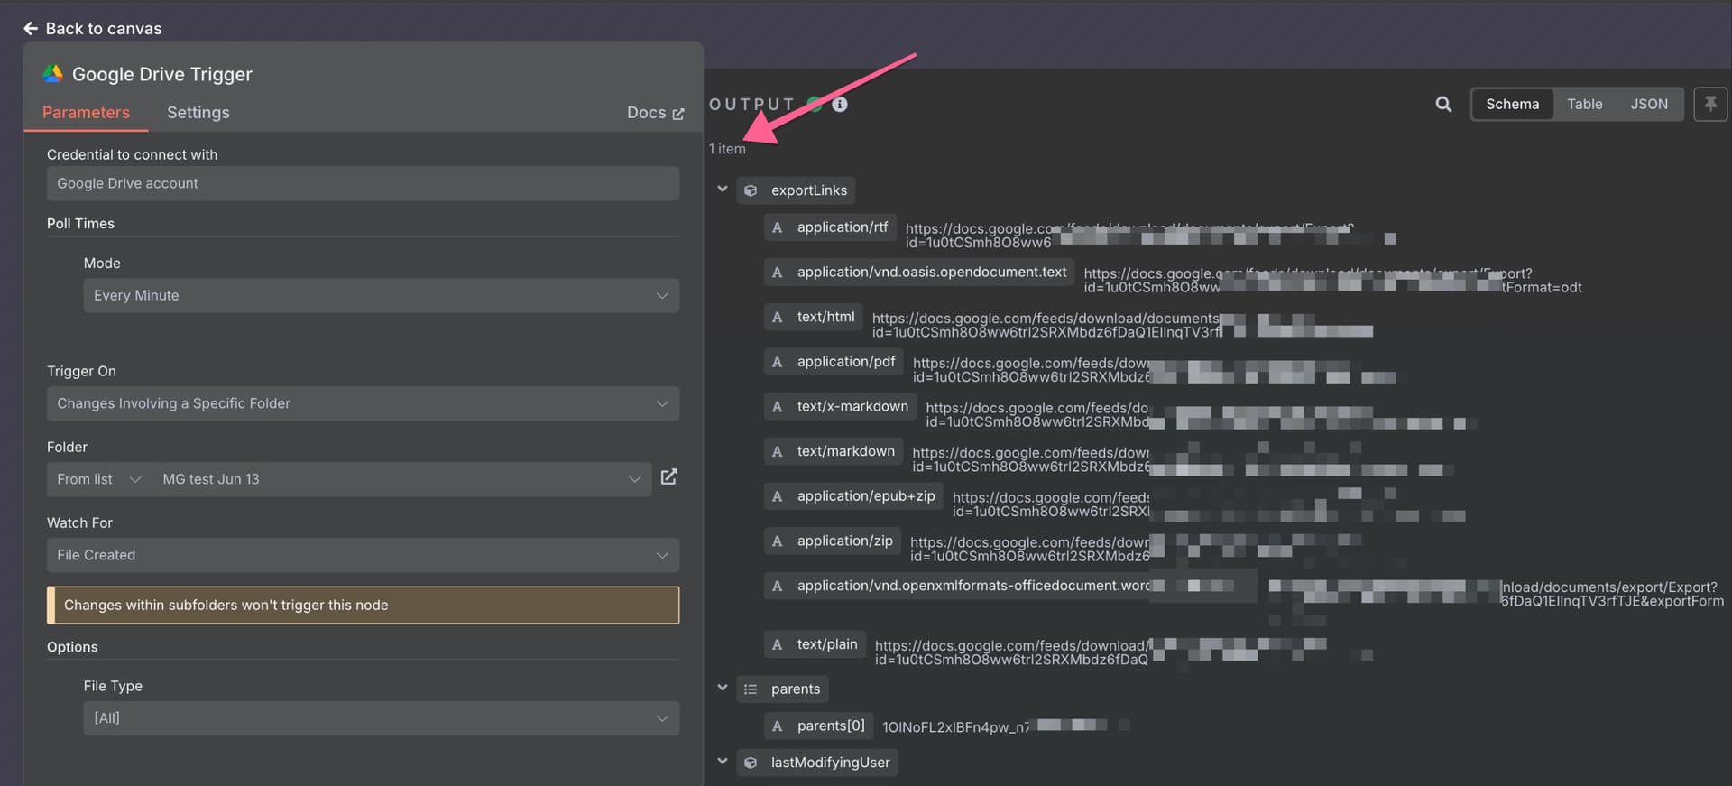Switch output view to Table
1732x786 pixels.
[x=1584, y=104]
